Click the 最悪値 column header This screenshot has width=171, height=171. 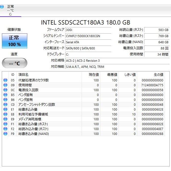(109, 75)
